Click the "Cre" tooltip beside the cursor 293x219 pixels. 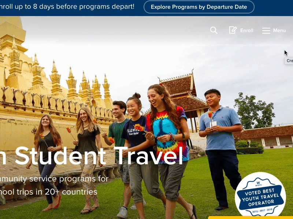289,61
